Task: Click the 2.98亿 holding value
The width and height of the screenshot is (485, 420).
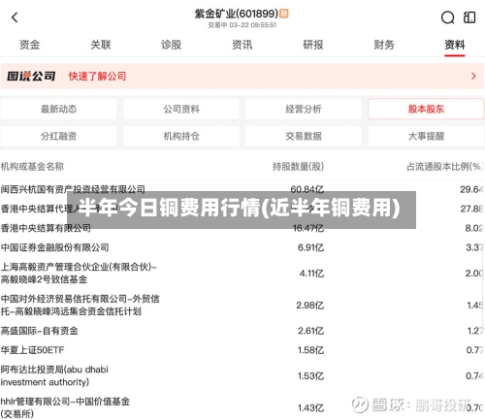Action: (309, 306)
